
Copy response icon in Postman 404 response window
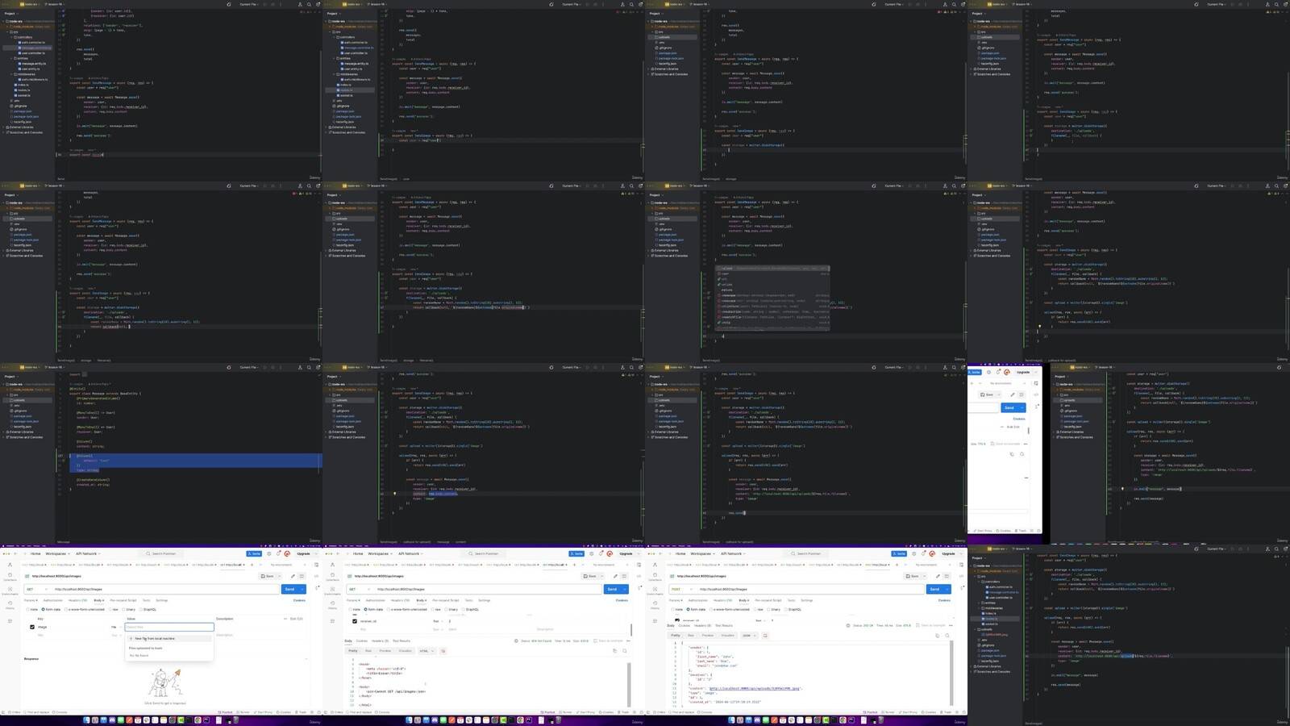click(614, 651)
